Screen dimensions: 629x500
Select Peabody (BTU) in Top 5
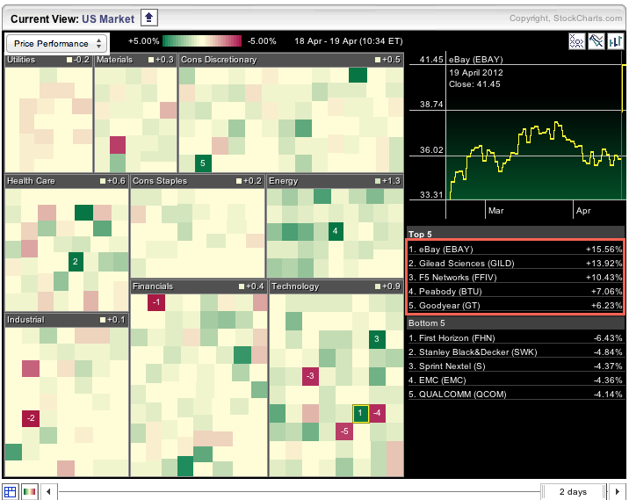(x=515, y=292)
